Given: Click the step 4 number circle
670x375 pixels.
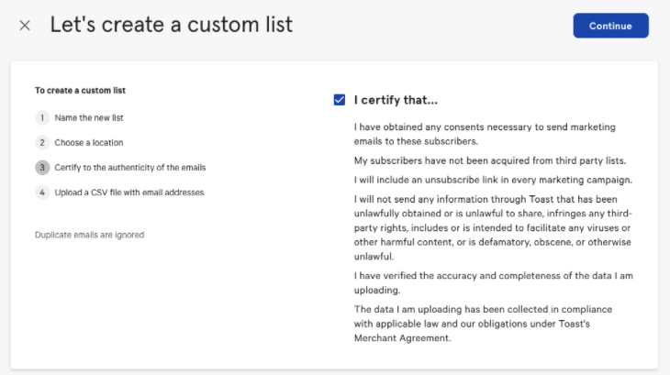Looking at the screenshot, I should point(41,193).
